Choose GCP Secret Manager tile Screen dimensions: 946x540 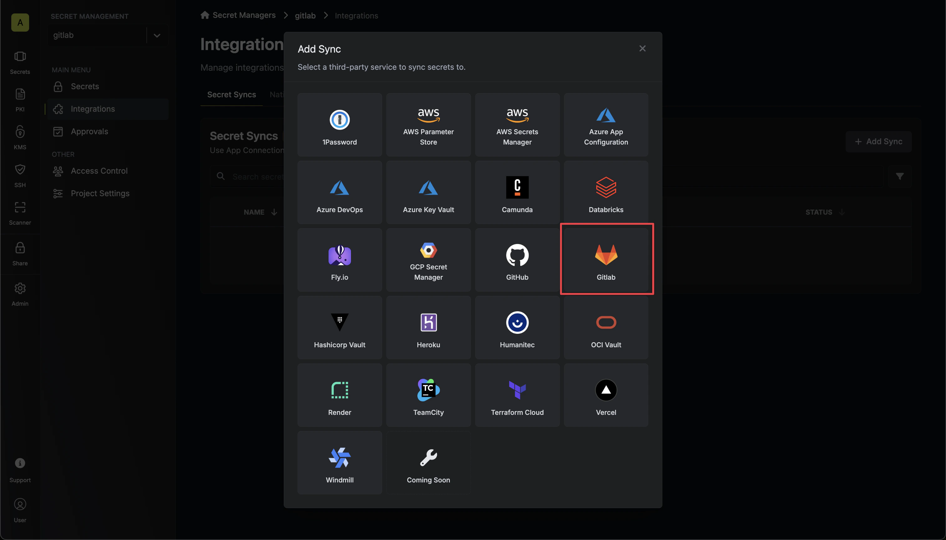click(x=428, y=260)
